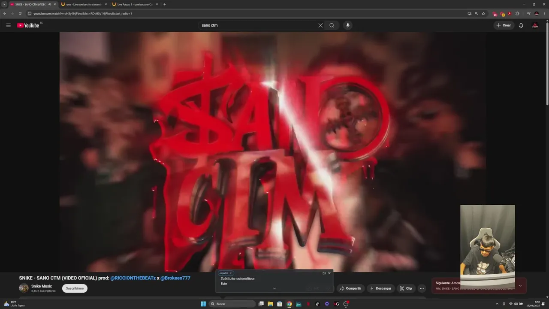The image size is (549, 309).
Task: Go back in browser history
Action: click(x=5, y=13)
